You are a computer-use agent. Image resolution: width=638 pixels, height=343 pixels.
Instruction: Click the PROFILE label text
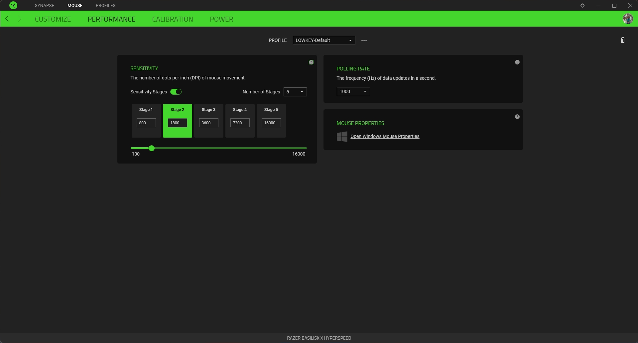(x=278, y=40)
